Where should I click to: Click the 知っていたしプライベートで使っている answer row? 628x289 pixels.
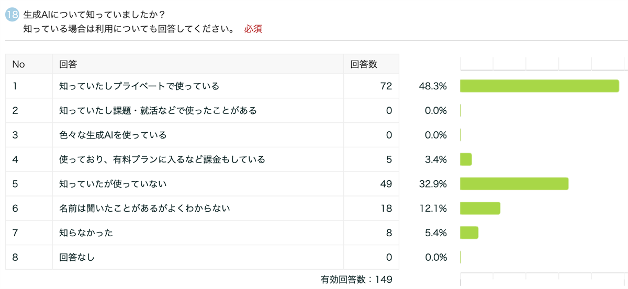pyautogui.click(x=139, y=86)
